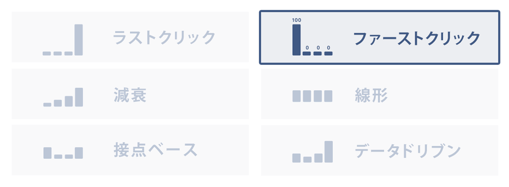The width and height of the screenshot is (509, 187).
Task: Click the 減衰 text label
Action: (x=130, y=96)
